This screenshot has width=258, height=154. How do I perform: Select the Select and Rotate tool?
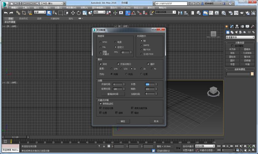[79, 13]
